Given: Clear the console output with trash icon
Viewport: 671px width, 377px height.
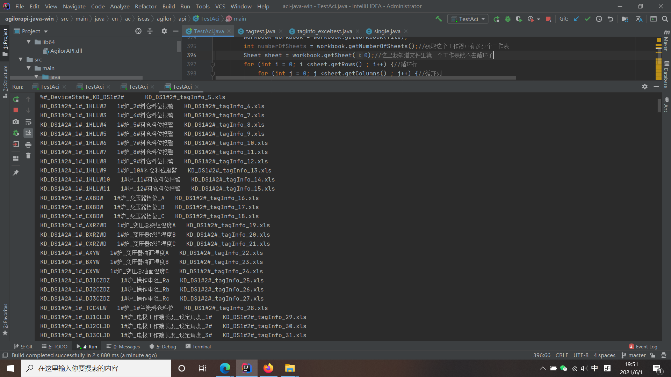Looking at the screenshot, I should (28, 156).
